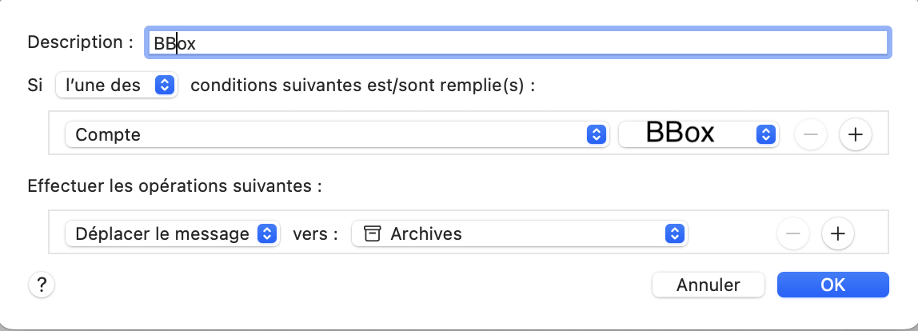Remove the Compte condition with minus button
Screen dimensions: 918x331
[810, 135]
